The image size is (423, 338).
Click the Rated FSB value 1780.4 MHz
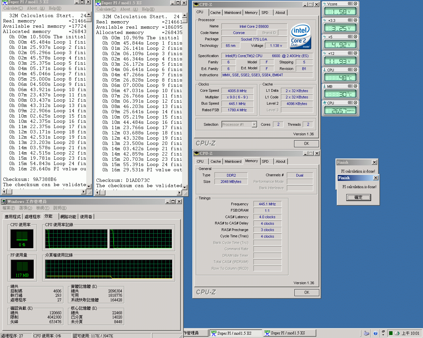click(x=237, y=110)
